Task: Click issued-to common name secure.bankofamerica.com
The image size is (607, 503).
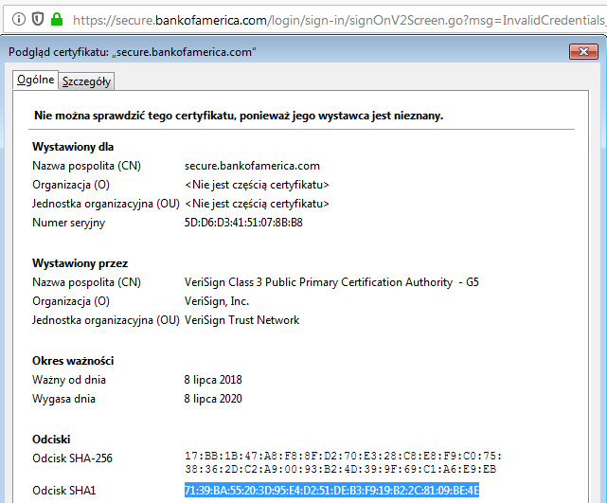Action: point(252,166)
